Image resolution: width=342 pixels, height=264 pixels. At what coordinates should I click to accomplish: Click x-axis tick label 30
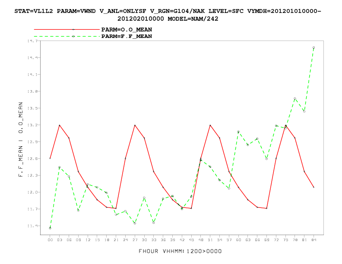tap(144, 240)
